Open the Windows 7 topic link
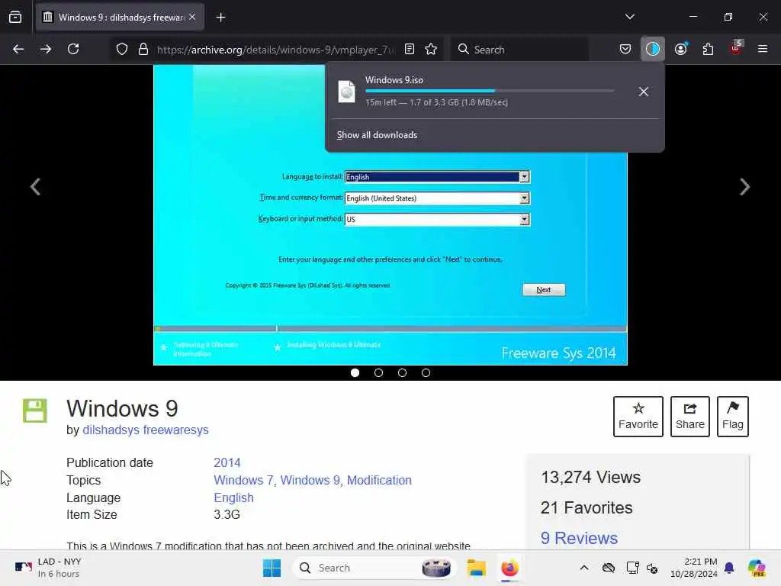 click(243, 480)
